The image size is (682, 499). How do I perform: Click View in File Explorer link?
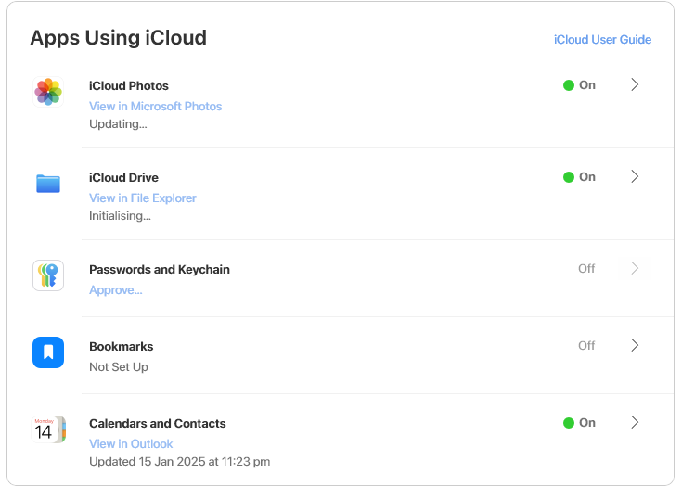tap(142, 198)
